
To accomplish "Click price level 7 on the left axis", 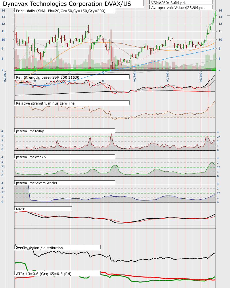I will [2, 70].
